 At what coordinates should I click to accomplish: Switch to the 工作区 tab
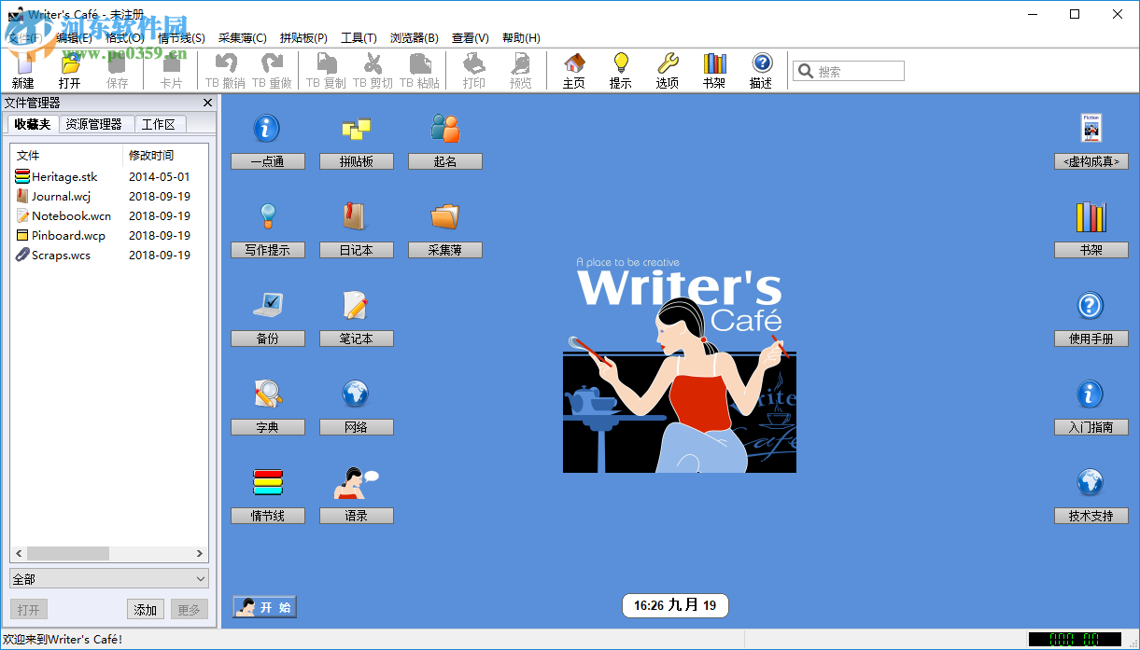[x=159, y=124]
